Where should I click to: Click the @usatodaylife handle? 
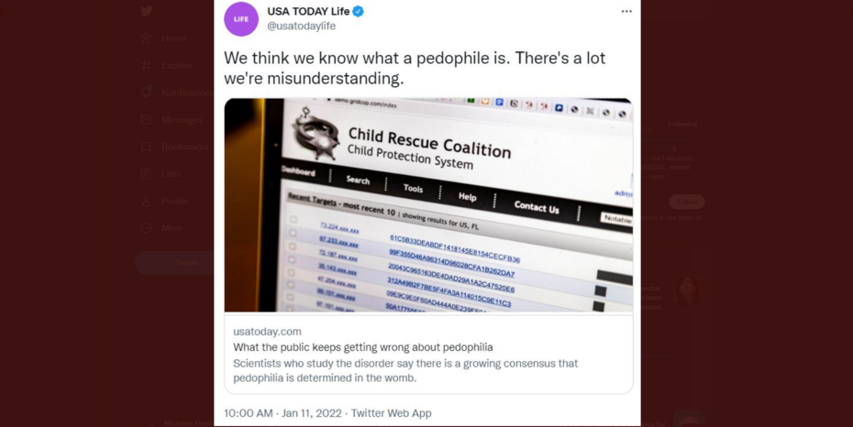click(301, 27)
